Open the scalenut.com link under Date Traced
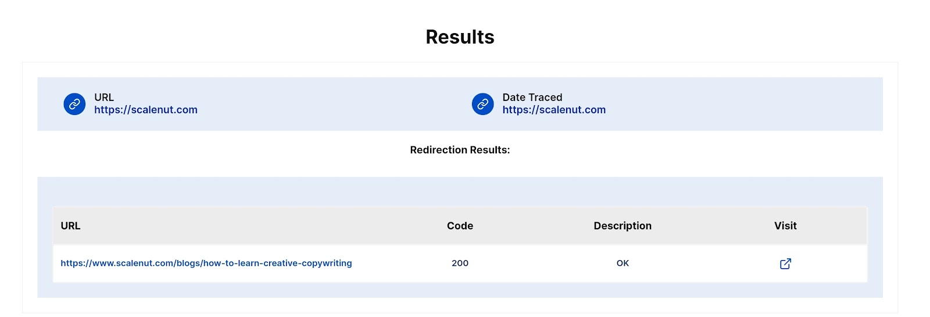 click(x=554, y=110)
